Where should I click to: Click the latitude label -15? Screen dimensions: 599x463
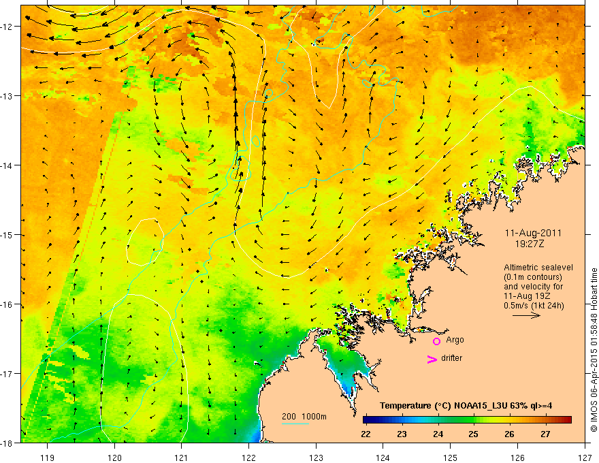[7, 235]
